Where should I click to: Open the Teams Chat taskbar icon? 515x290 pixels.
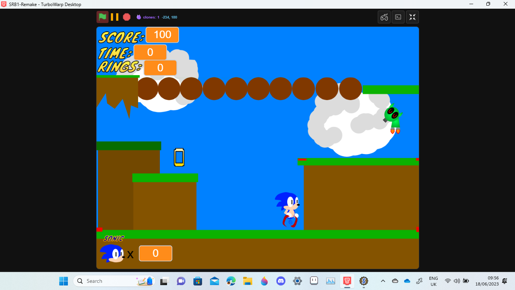[x=181, y=281]
